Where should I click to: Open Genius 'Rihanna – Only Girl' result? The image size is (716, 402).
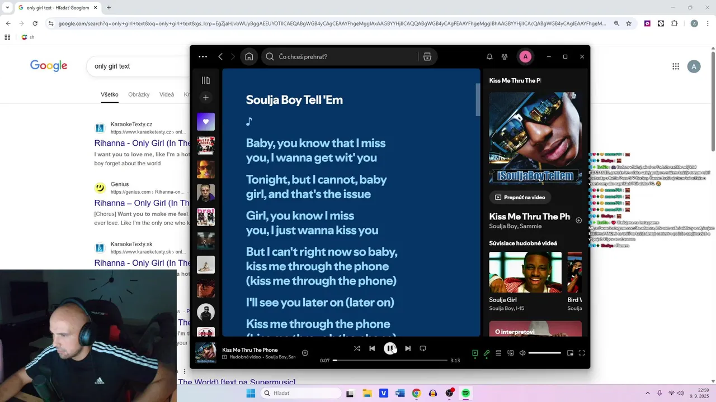142,203
